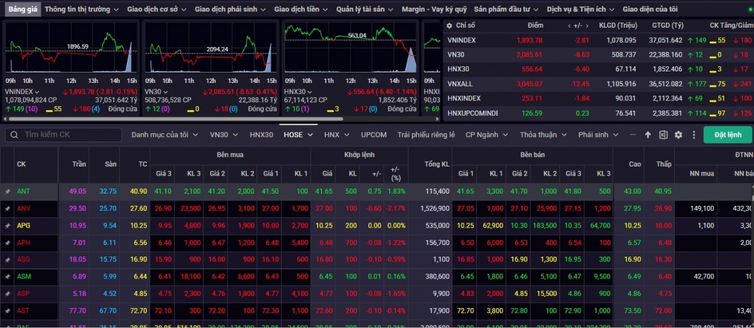Open the vertical three-dot options menu

coord(693,135)
